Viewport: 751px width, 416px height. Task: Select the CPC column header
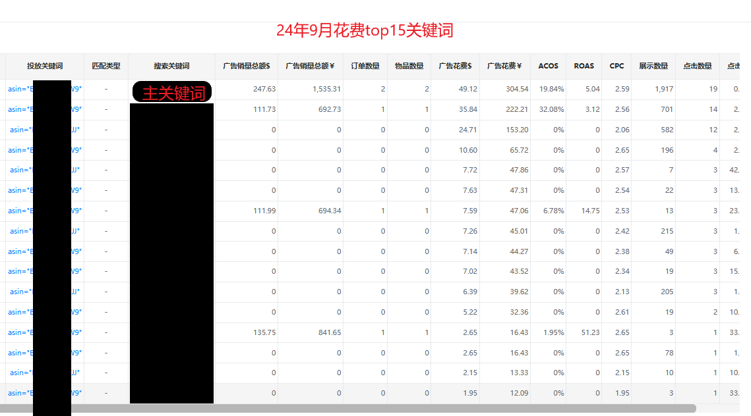(616, 66)
